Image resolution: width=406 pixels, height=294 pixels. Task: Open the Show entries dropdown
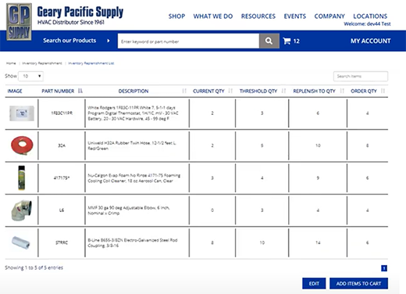pyautogui.click(x=31, y=76)
